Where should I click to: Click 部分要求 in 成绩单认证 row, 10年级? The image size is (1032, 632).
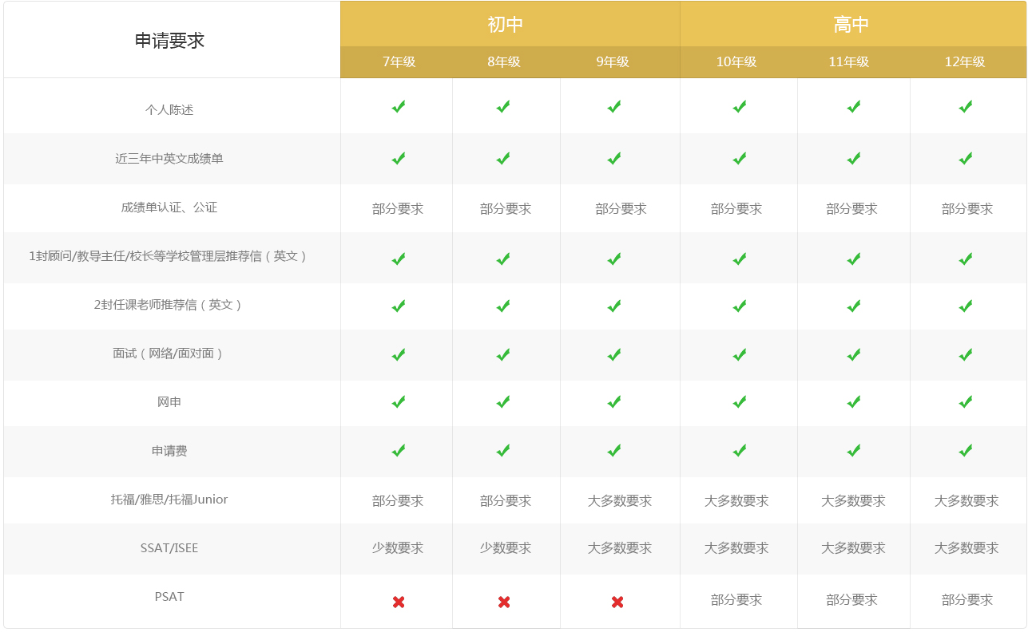[736, 209]
